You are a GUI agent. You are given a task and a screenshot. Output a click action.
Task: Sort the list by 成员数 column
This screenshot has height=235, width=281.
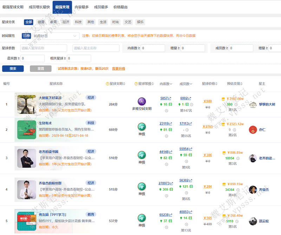[186, 84]
